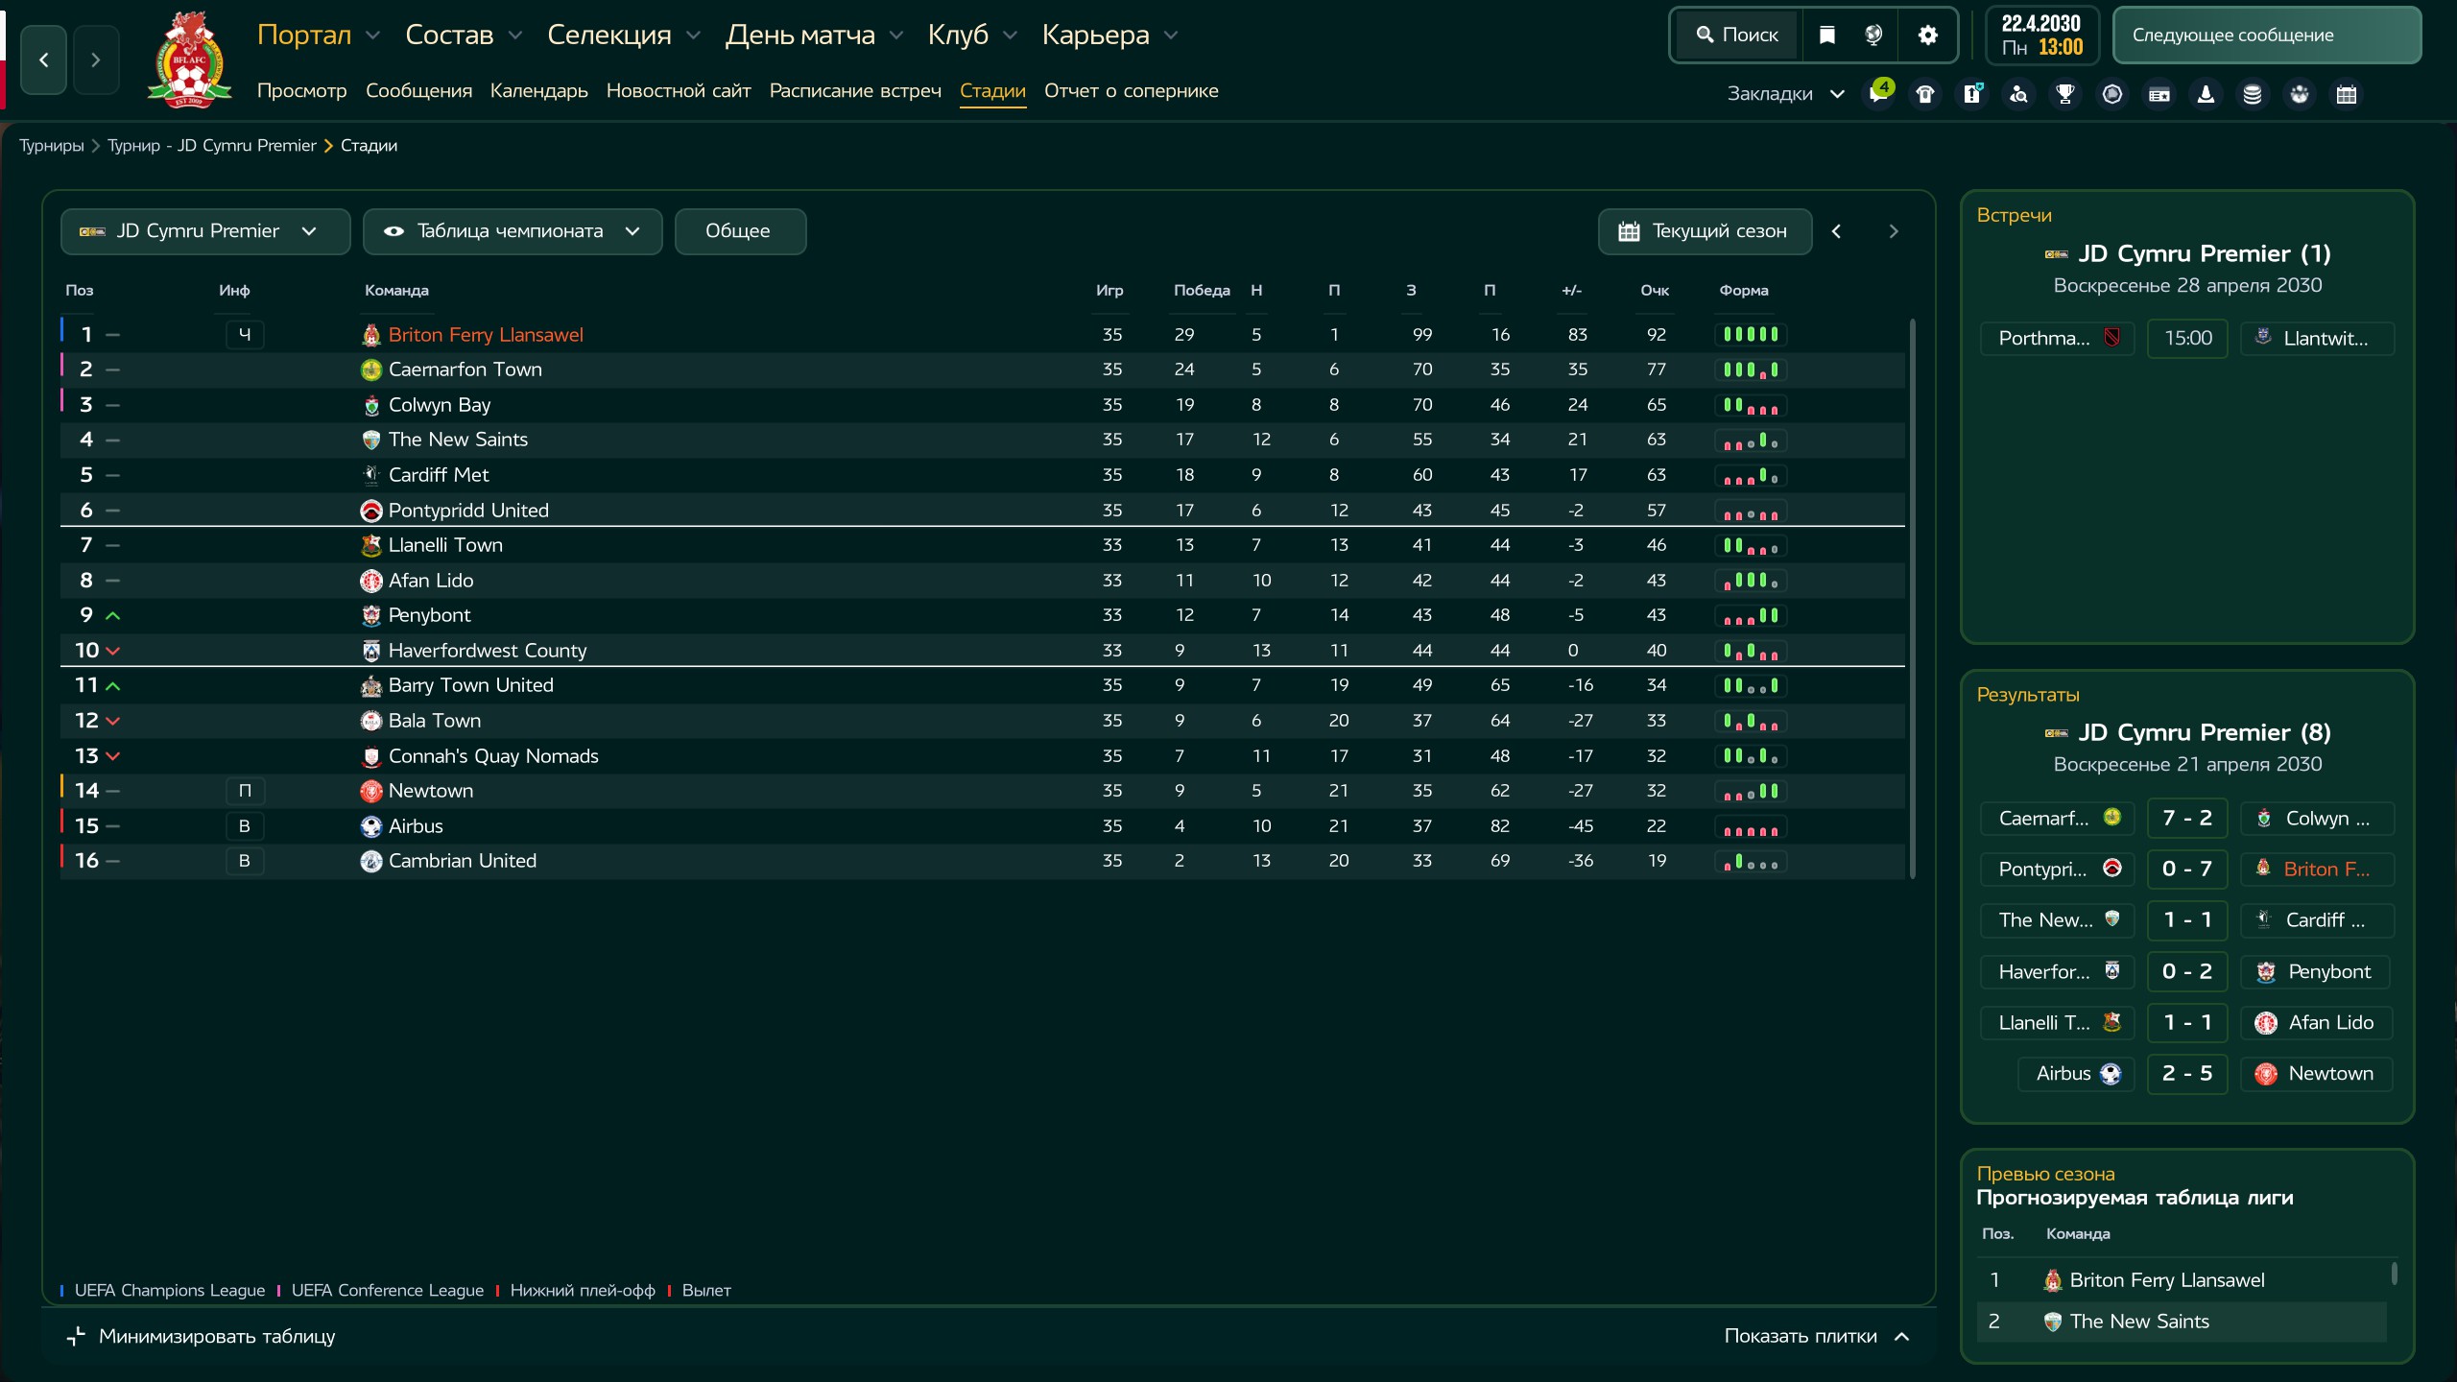The width and height of the screenshot is (2457, 1382).
Task: Expand the Закладки bookmarks dropdown
Action: 1786,94
